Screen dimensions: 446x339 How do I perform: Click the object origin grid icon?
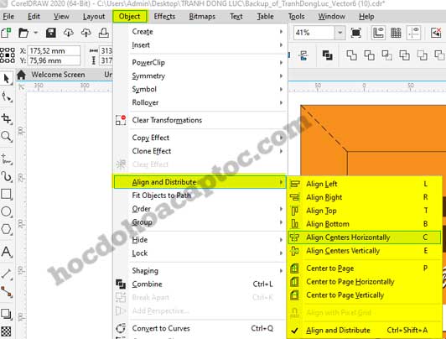[8, 55]
